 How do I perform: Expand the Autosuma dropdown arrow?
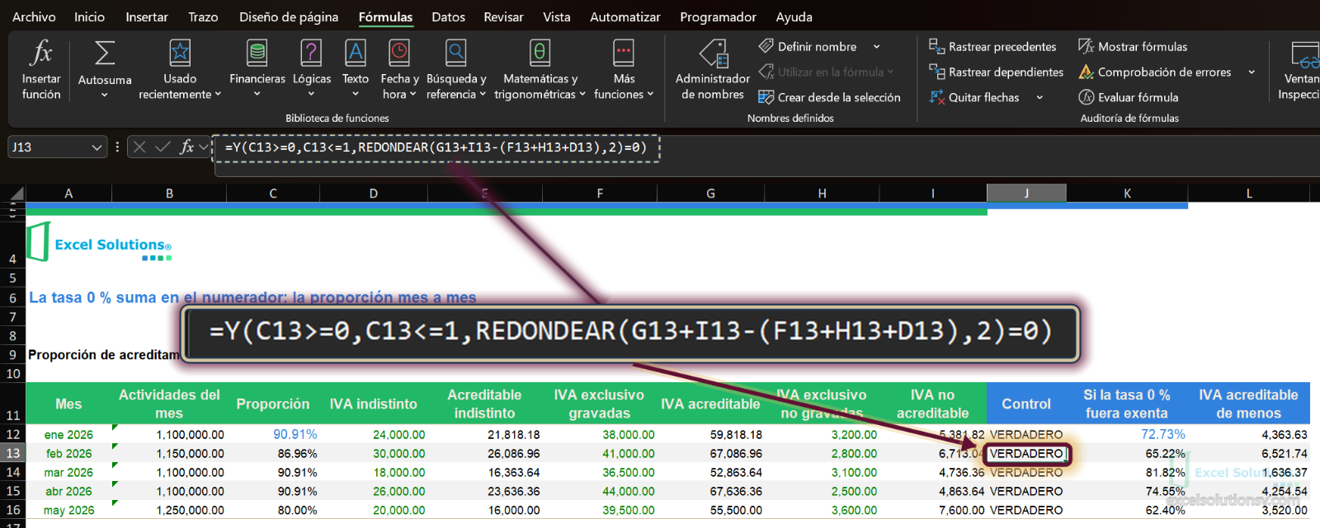pos(105,95)
